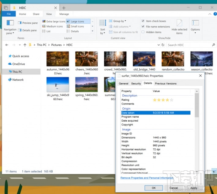Open address bar history dropdown
The image size is (217, 194).
158,45
